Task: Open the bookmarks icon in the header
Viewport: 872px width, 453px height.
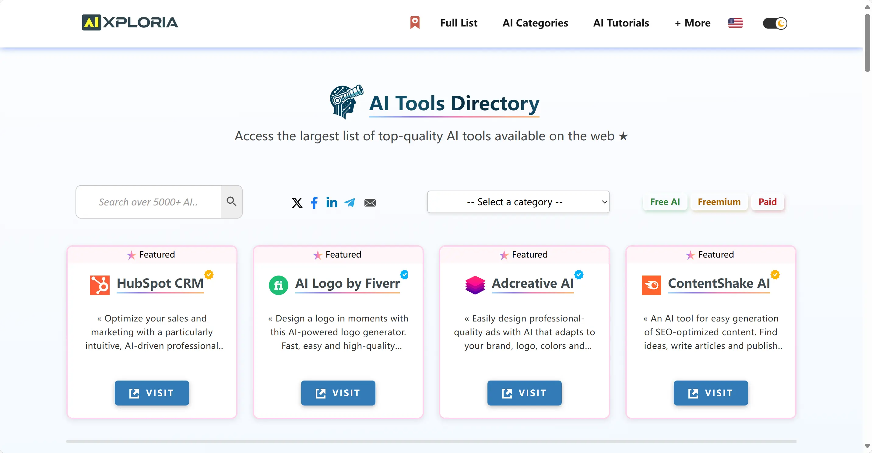Action: (415, 23)
